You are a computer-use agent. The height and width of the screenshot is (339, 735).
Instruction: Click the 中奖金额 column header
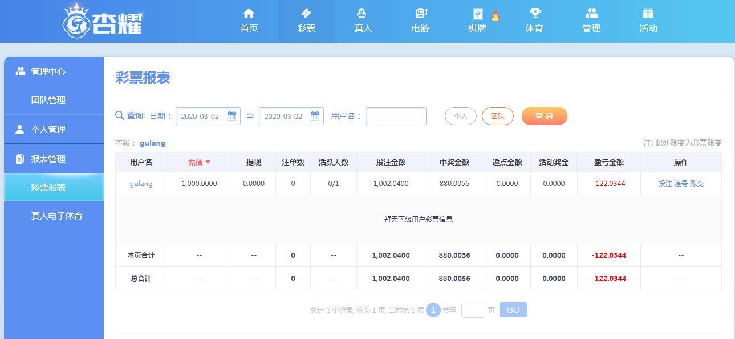[454, 162]
